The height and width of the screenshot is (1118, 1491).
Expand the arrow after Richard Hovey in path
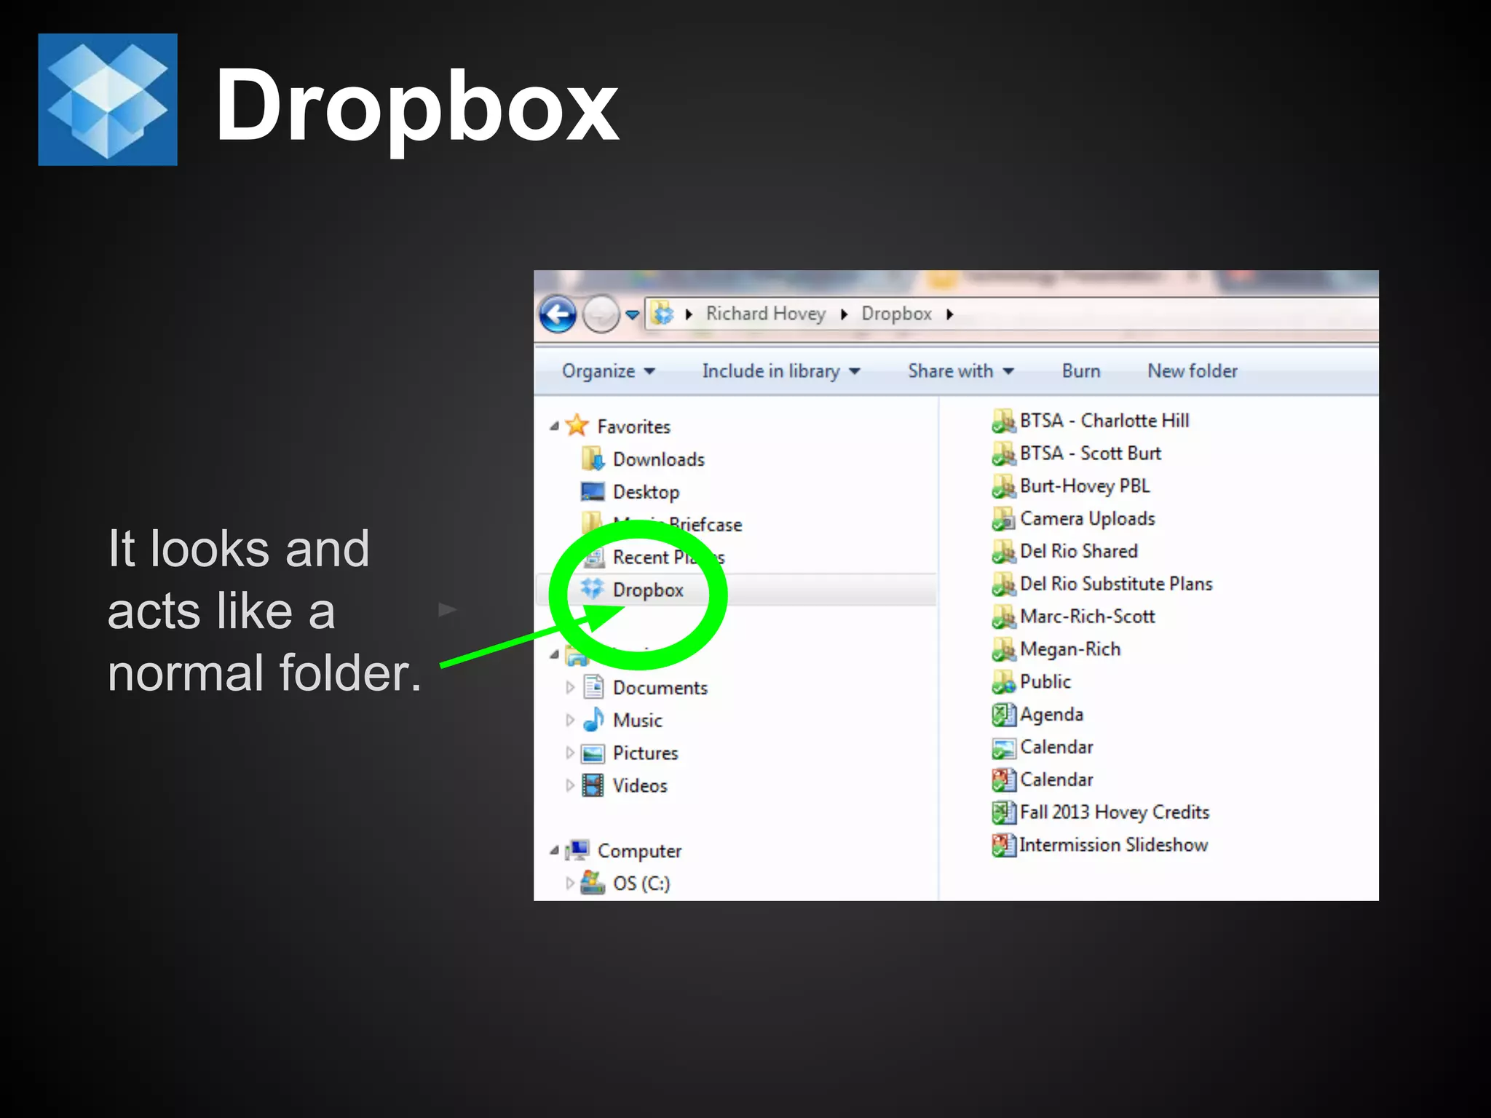[x=844, y=314]
